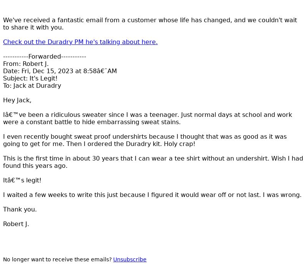This screenshot has height=269, width=307.
Task: Click the first time in 30 years sentence
Action: pos(153,158)
